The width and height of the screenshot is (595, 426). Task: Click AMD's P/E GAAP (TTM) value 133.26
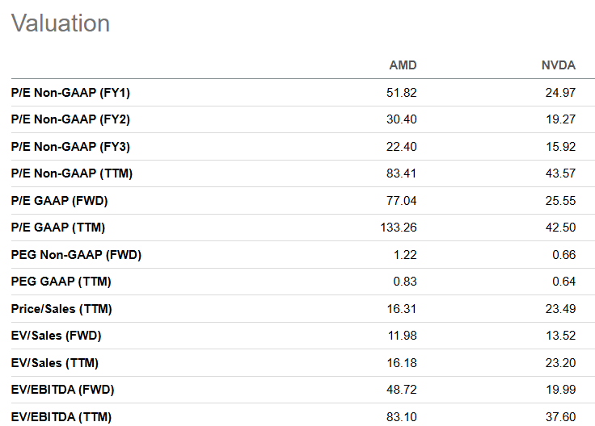point(399,228)
